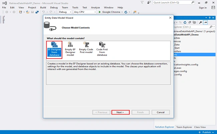Click the Next button in the wizard
Viewport: 217px width, 134px height.
[121, 112]
